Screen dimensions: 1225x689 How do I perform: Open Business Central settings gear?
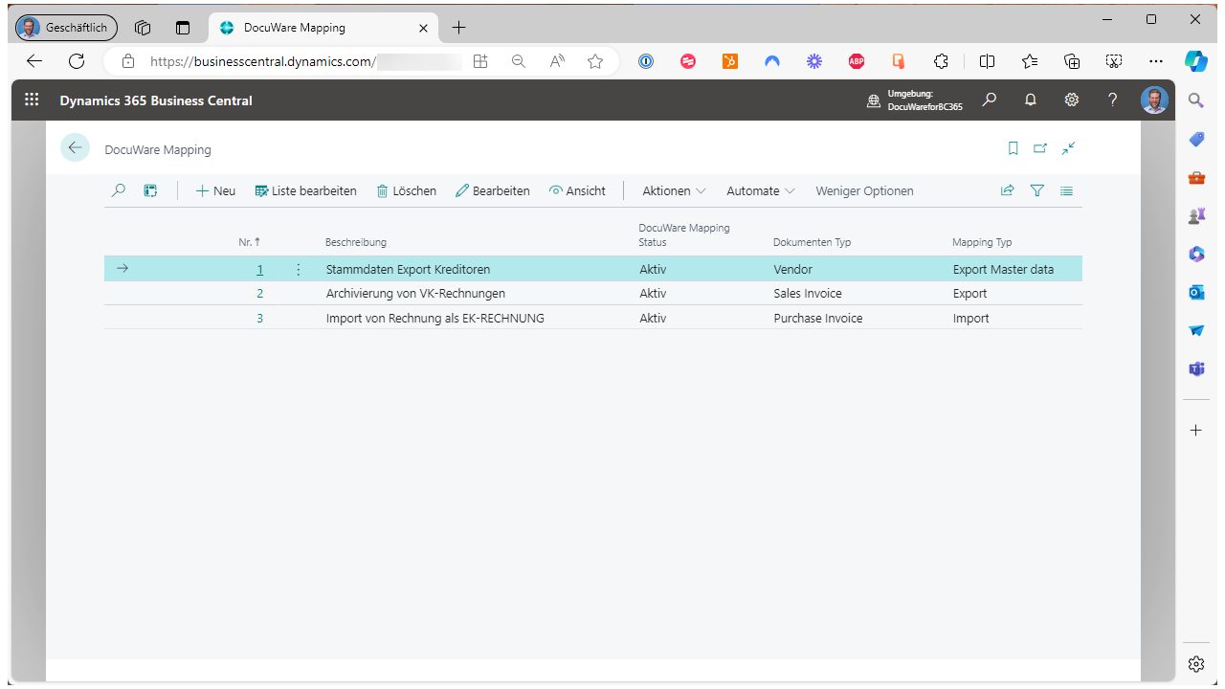[x=1071, y=100]
